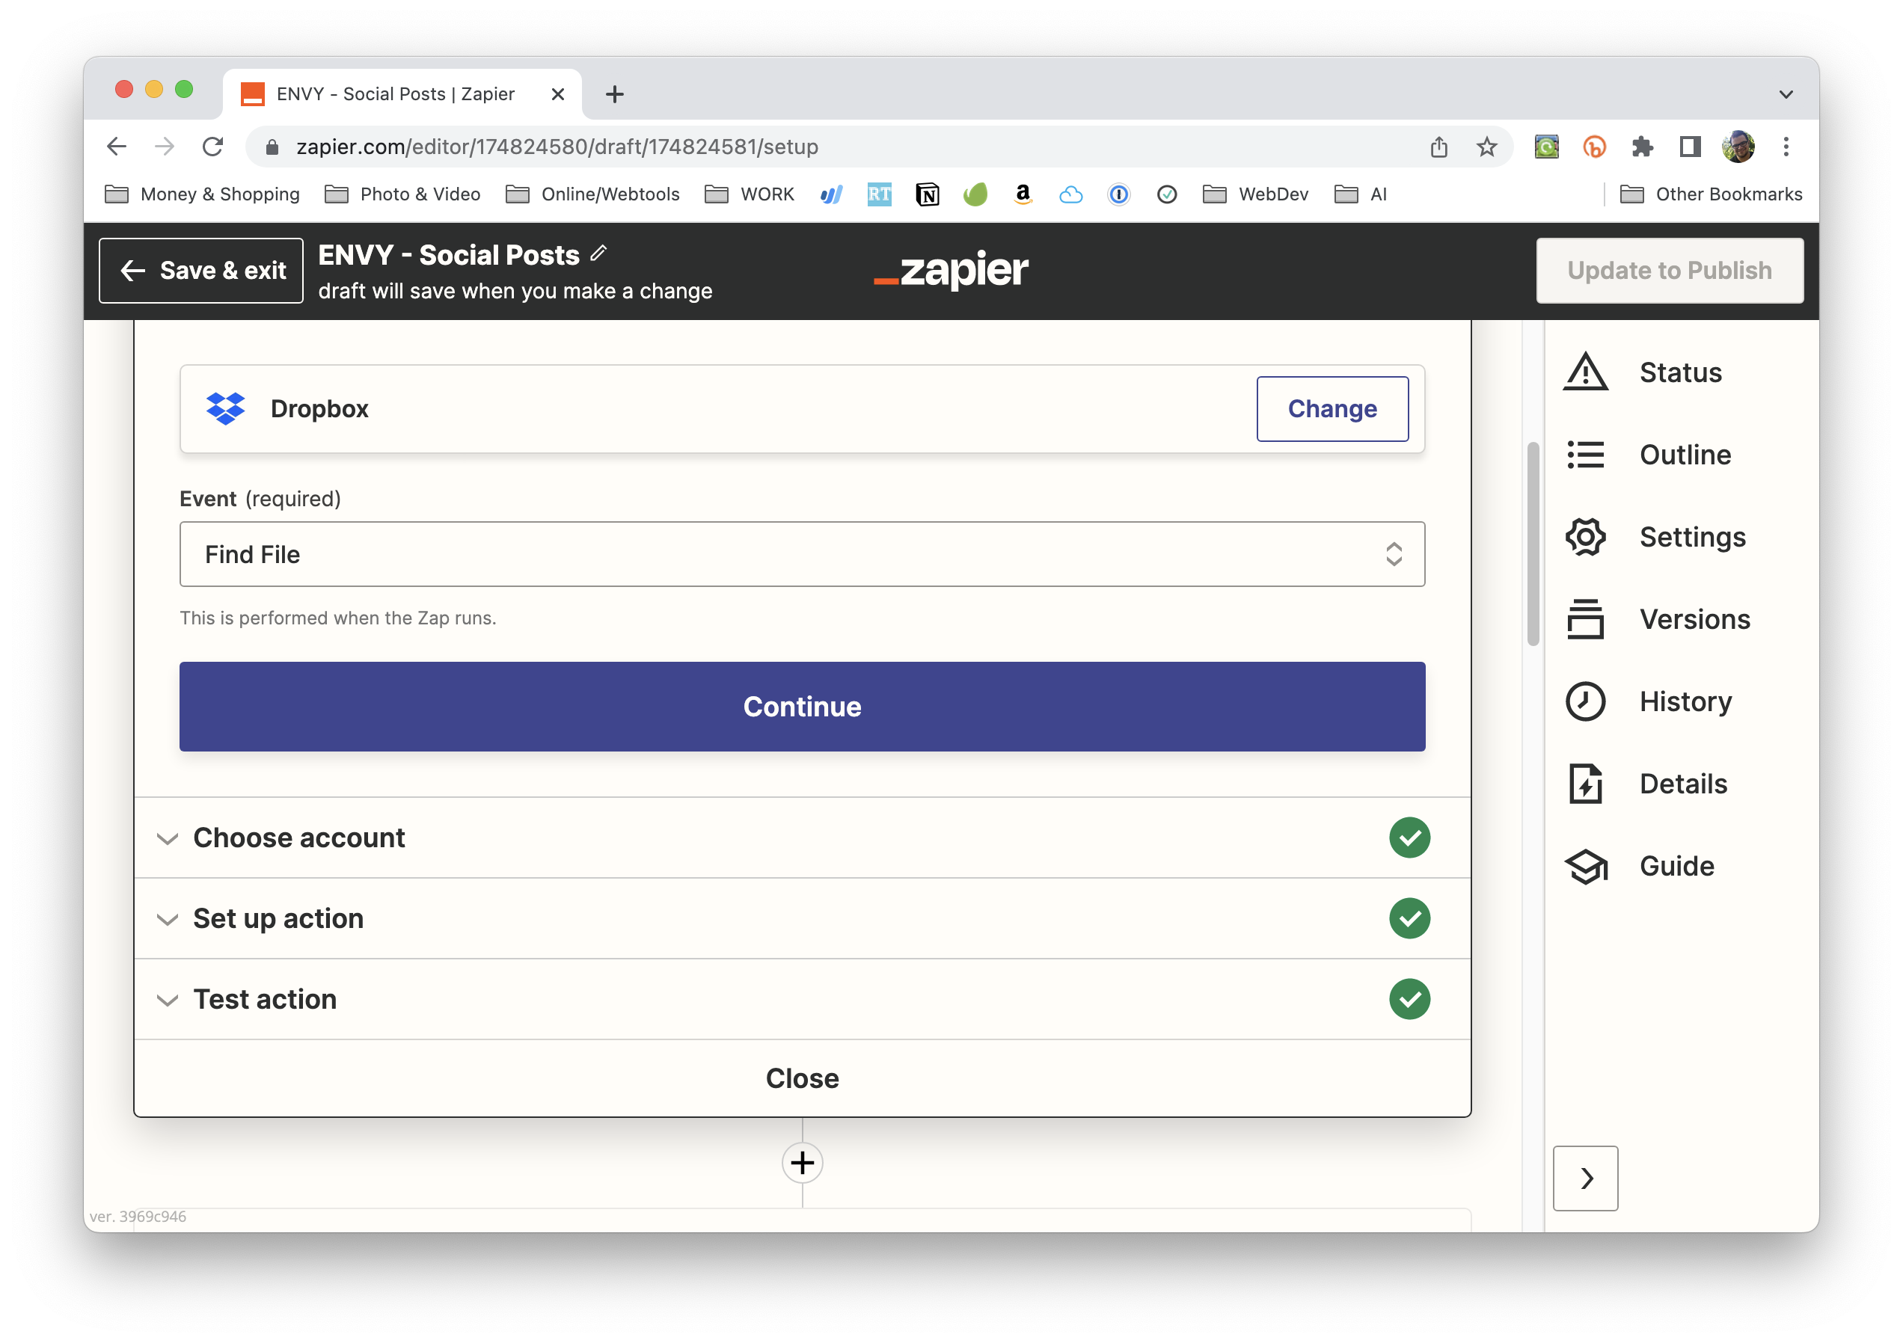Reload the Zapier page
The width and height of the screenshot is (1903, 1343).
pos(213,147)
